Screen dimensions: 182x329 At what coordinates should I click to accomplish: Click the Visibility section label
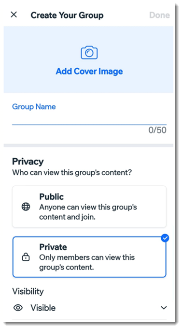[x=28, y=291]
